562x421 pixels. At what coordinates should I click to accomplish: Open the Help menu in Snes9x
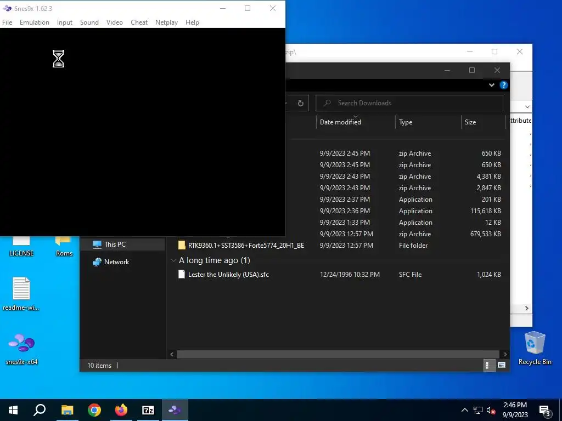(x=192, y=22)
